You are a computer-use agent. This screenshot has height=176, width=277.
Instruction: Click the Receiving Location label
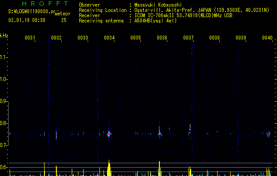[x=103, y=10]
